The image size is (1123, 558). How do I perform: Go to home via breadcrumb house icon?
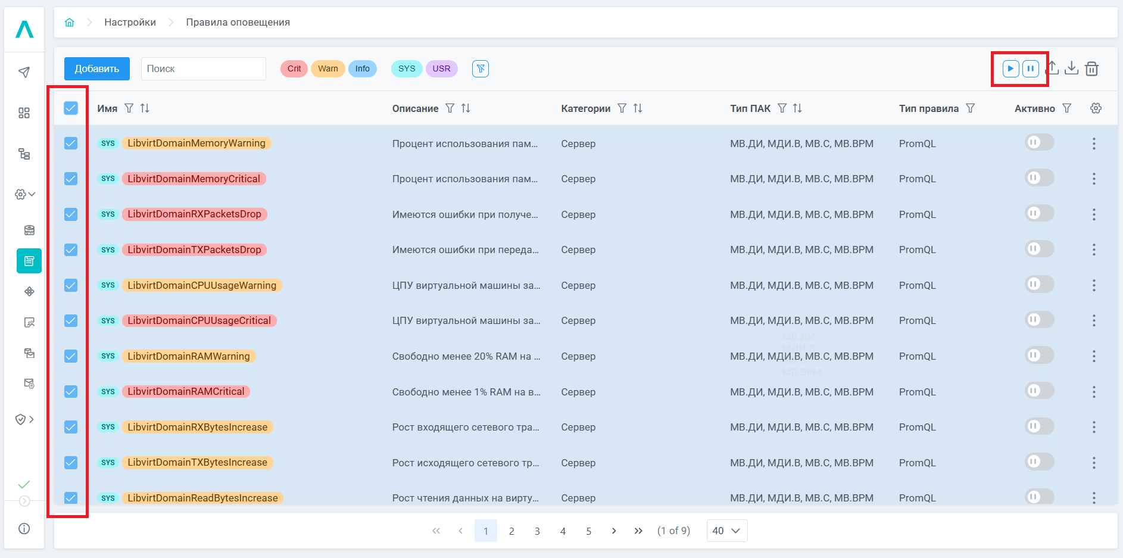(x=70, y=23)
